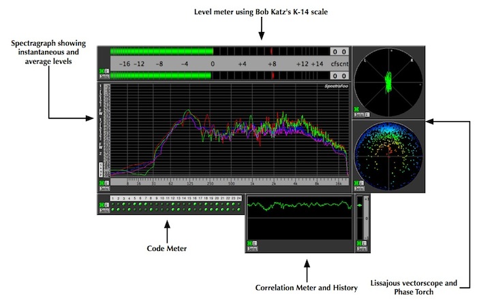Viewport: 477px width, 302px height.
Task: Reset the upper level meter's clip counter
Action: [339, 52]
